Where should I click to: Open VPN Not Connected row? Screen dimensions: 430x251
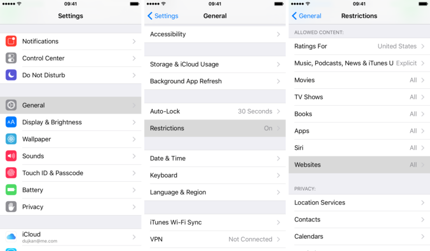point(215,239)
